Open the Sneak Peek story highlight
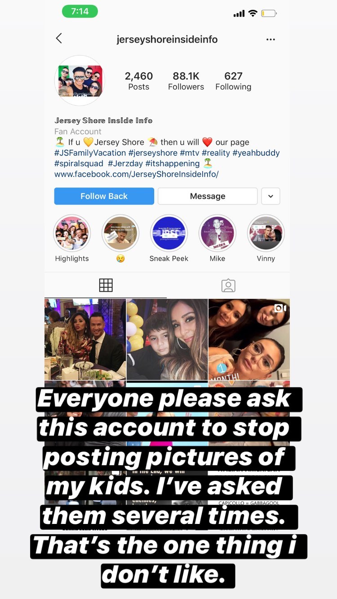Screen dimensions: 337x599 point(169,233)
